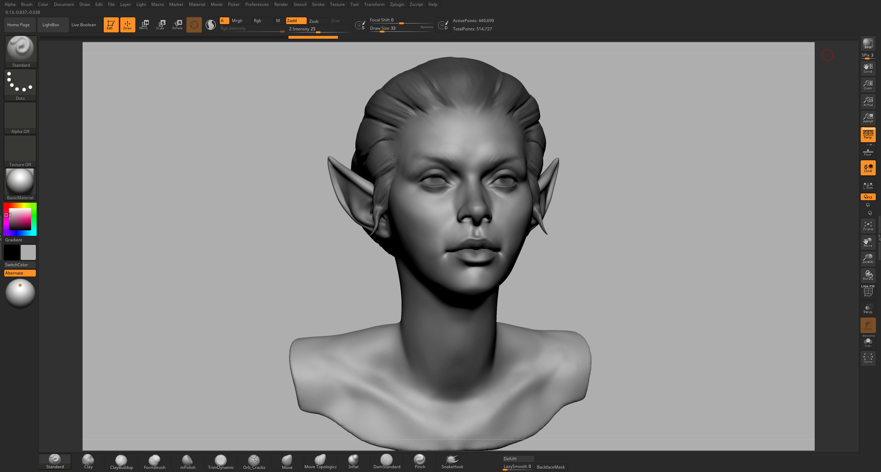Toggle the Alternate color button
Viewport: 881px width, 472px height.
(20, 273)
